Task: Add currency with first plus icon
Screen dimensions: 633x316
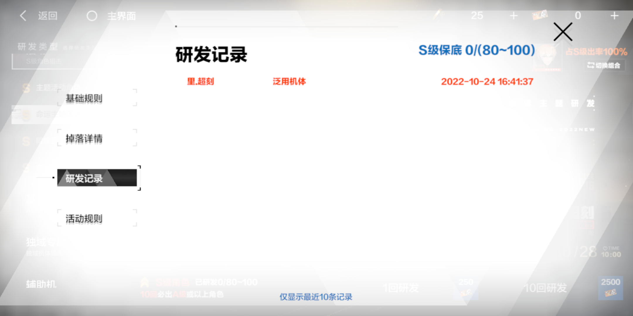Action: click(513, 16)
